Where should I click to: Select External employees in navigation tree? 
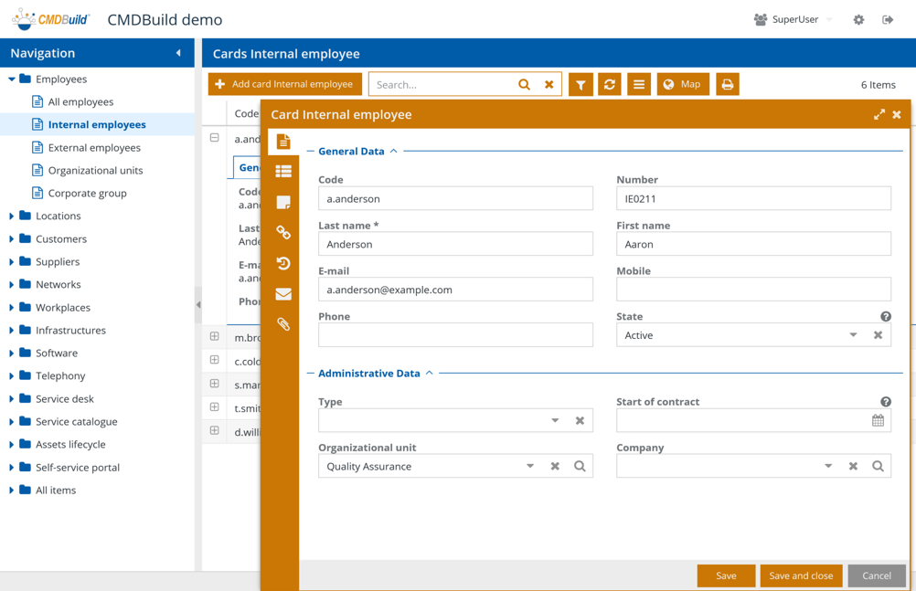coord(94,148)
